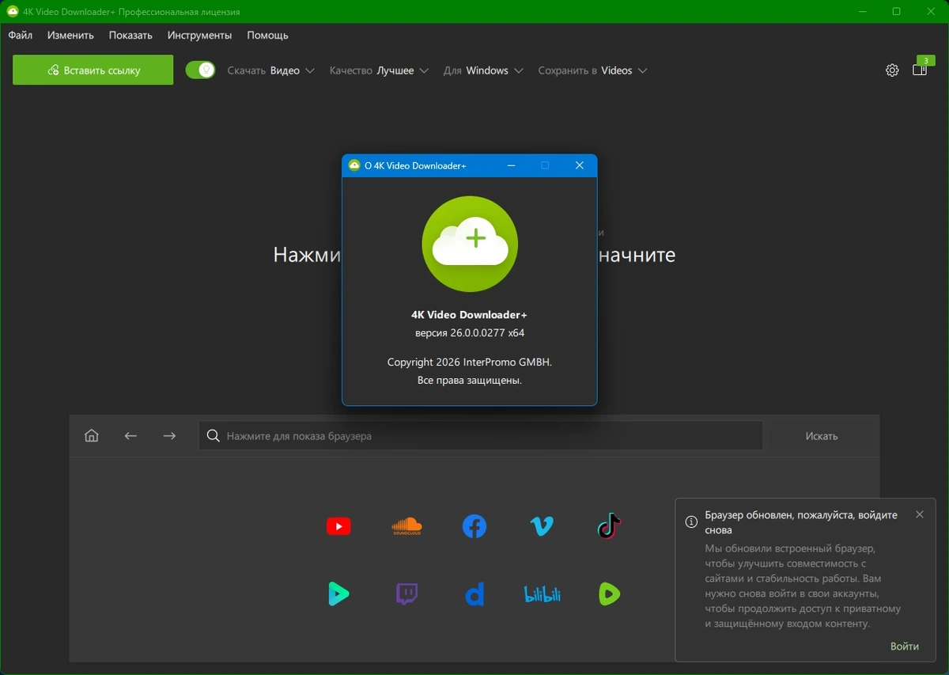
Task: Click the Браузер обновлен notification heading
Action: tap(801, 522)
